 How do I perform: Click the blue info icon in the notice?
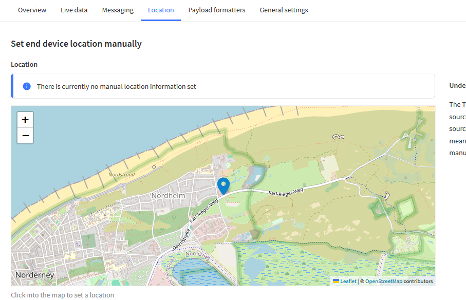pos(27,86)
